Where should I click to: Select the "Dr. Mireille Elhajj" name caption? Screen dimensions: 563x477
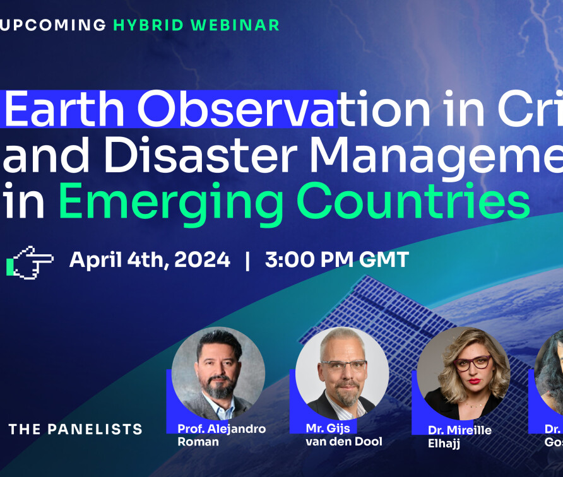[450, 437]
